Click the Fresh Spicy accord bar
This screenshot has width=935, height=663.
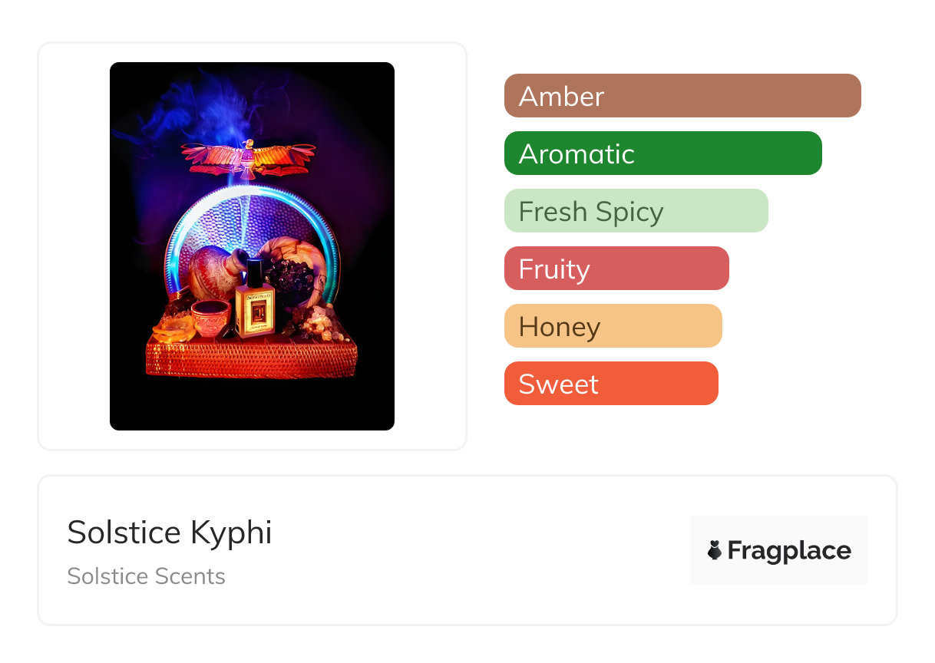[636, 211]
